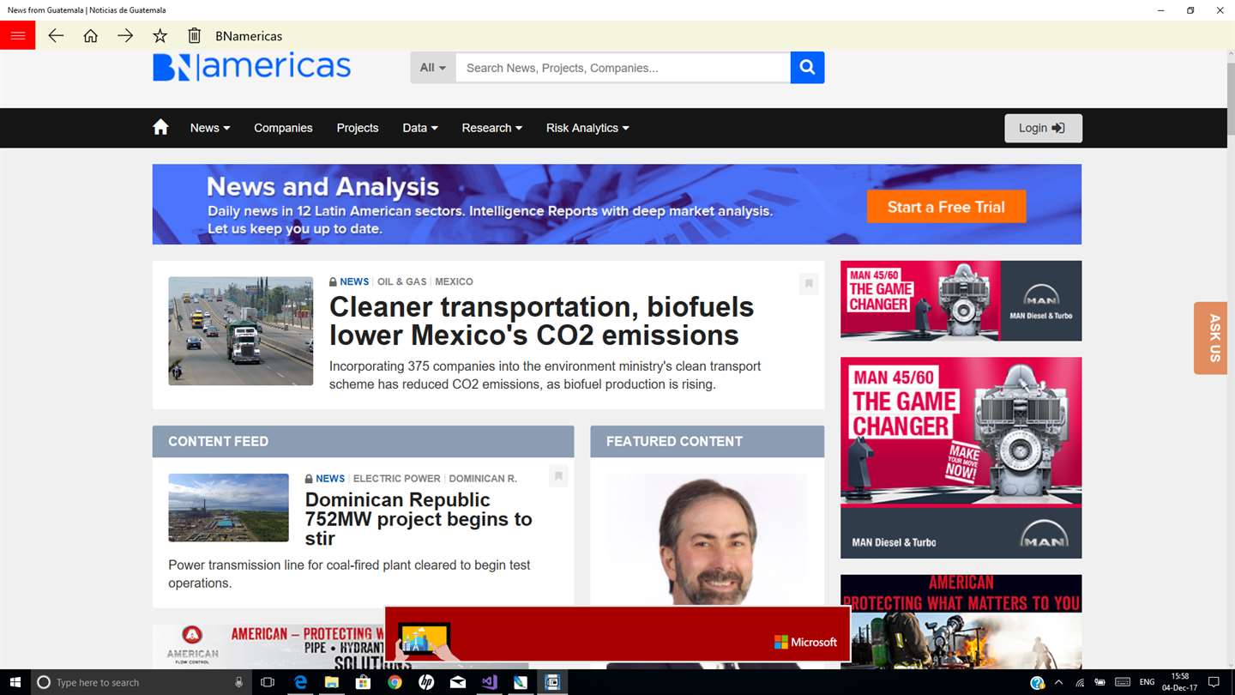
Task: Open the power plant article thumbnail
Action: 228,508
